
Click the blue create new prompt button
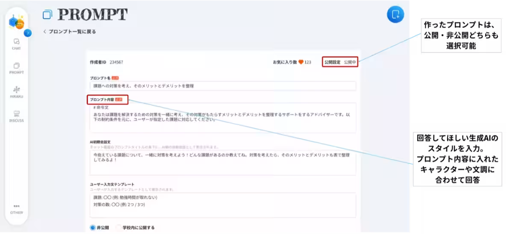[x=395, y=15]
